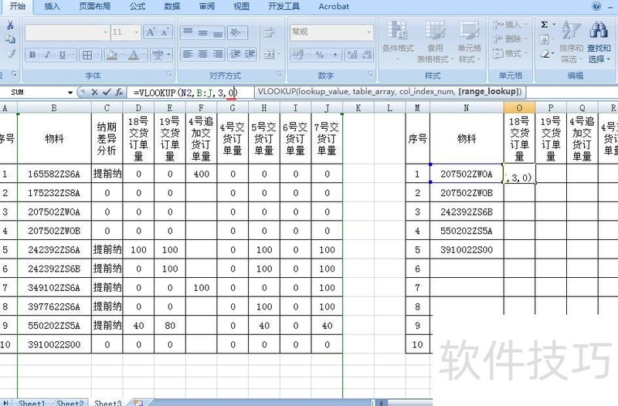Screen dimensions: 618x406
Task: Increase font size with the large A button
Action: point(151,32)
